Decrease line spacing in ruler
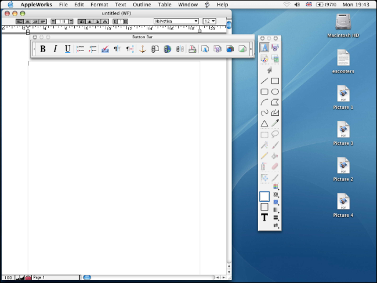377x283 pixels. pyautogui.click(x=53, y=21)
